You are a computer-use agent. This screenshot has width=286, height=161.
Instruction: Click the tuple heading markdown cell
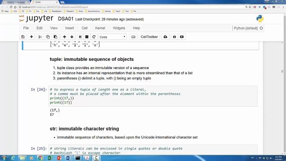pyautogui.click(x=92, y=59)
